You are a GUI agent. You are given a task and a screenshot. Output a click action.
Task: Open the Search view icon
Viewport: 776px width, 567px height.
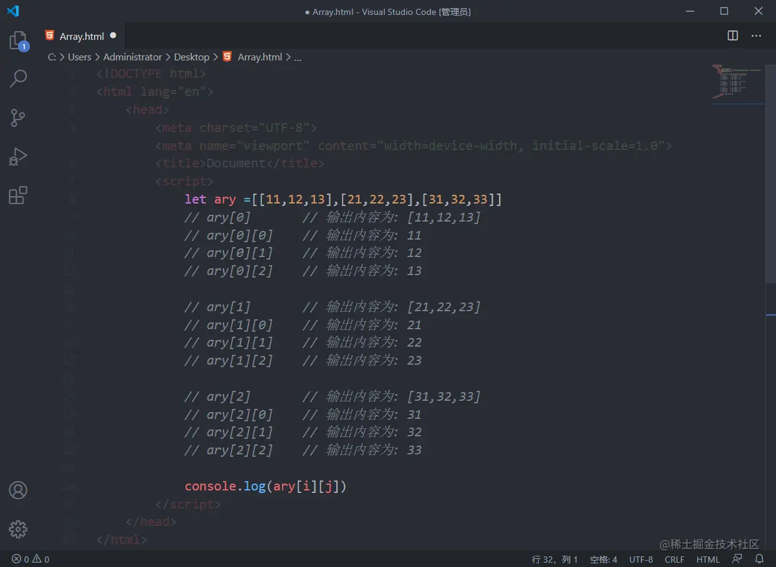click(18, 78)
